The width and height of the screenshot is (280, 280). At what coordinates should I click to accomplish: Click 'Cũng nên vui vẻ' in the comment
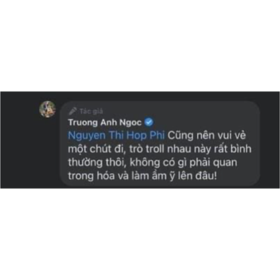207,136
